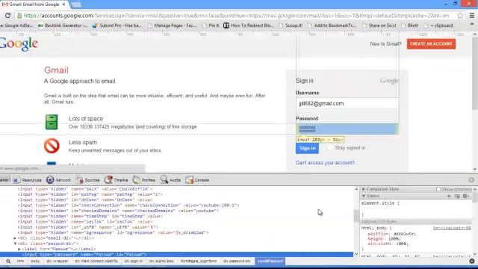Click the magnifier inspect element icon

click(x=8, y=262)
